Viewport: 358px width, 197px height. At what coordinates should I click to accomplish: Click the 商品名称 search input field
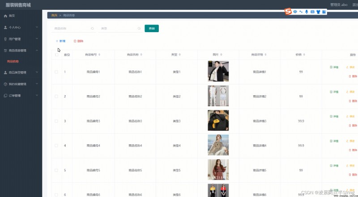tap(73, 29)
